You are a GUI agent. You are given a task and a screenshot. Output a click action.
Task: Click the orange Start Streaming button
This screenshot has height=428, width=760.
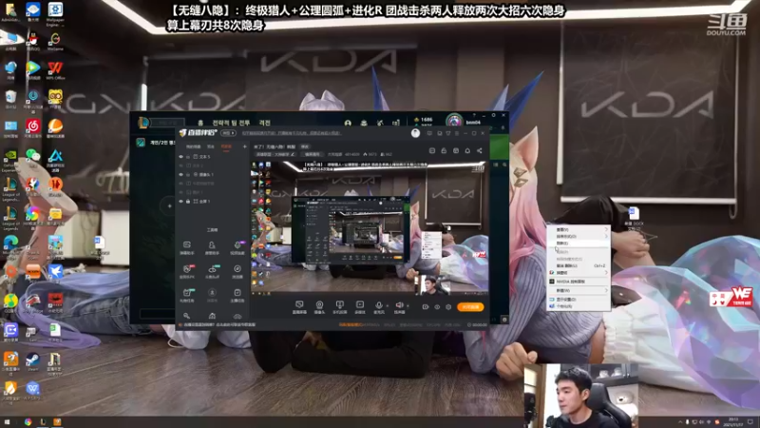pos(470,306)
